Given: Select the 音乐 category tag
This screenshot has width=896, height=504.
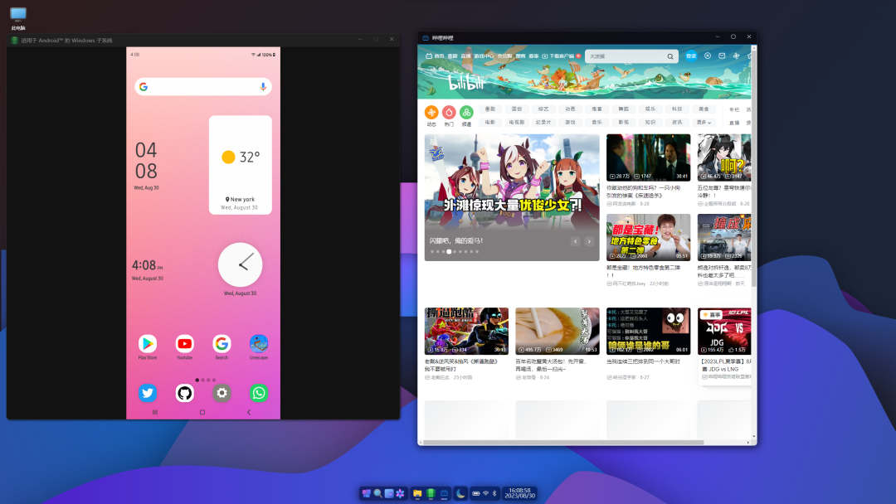Looking at the screenshot, I should click(597, 122).
